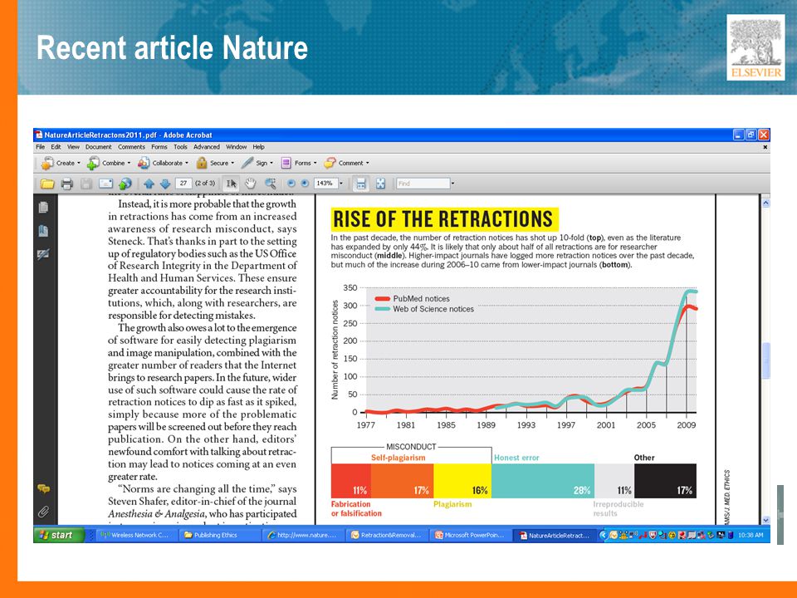
Task: Click the scroll down arrow of the document
Action: pyautogui.click(x=766, y=520)
